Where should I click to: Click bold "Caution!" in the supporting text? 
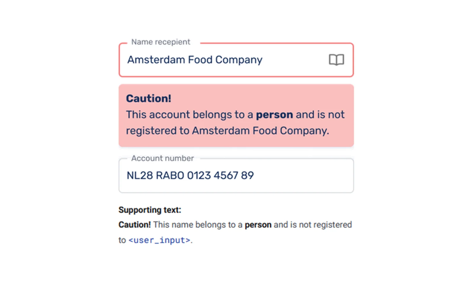pos(134,225)
